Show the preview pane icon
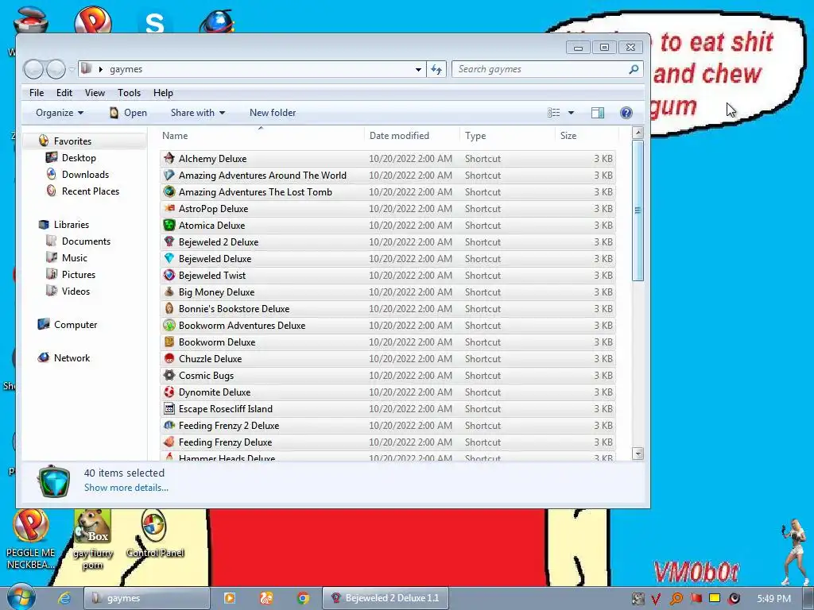Viewport: 814px width, 610px height. coord(598,113)
